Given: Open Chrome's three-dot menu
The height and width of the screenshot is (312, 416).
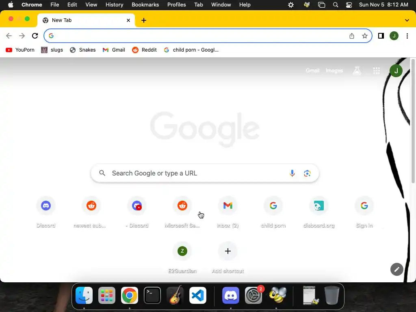Looking at the screenshot, I should 407,36.
